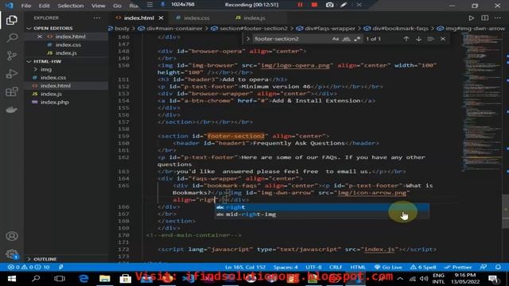Viewport: 509px width, 286px height.
Task: Choose 'mid-right-img' autocomplete suggestion
Action: (x=322, y=214)
